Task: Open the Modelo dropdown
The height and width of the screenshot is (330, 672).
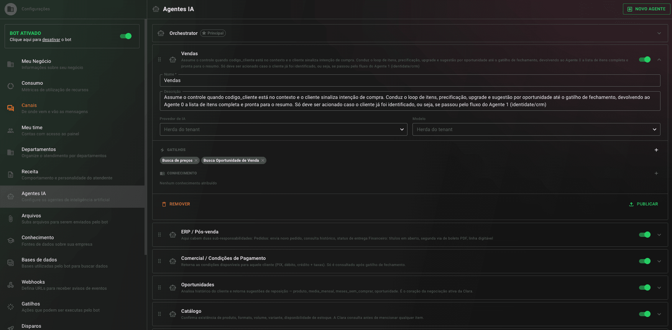Action: coord(536,130)
